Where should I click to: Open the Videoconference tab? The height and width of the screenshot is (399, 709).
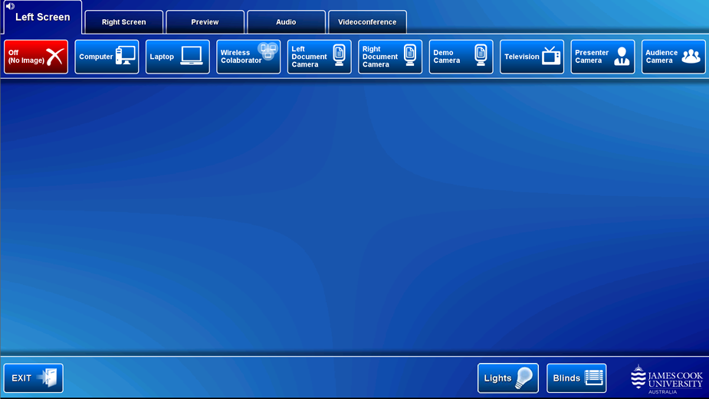[367, 22]
